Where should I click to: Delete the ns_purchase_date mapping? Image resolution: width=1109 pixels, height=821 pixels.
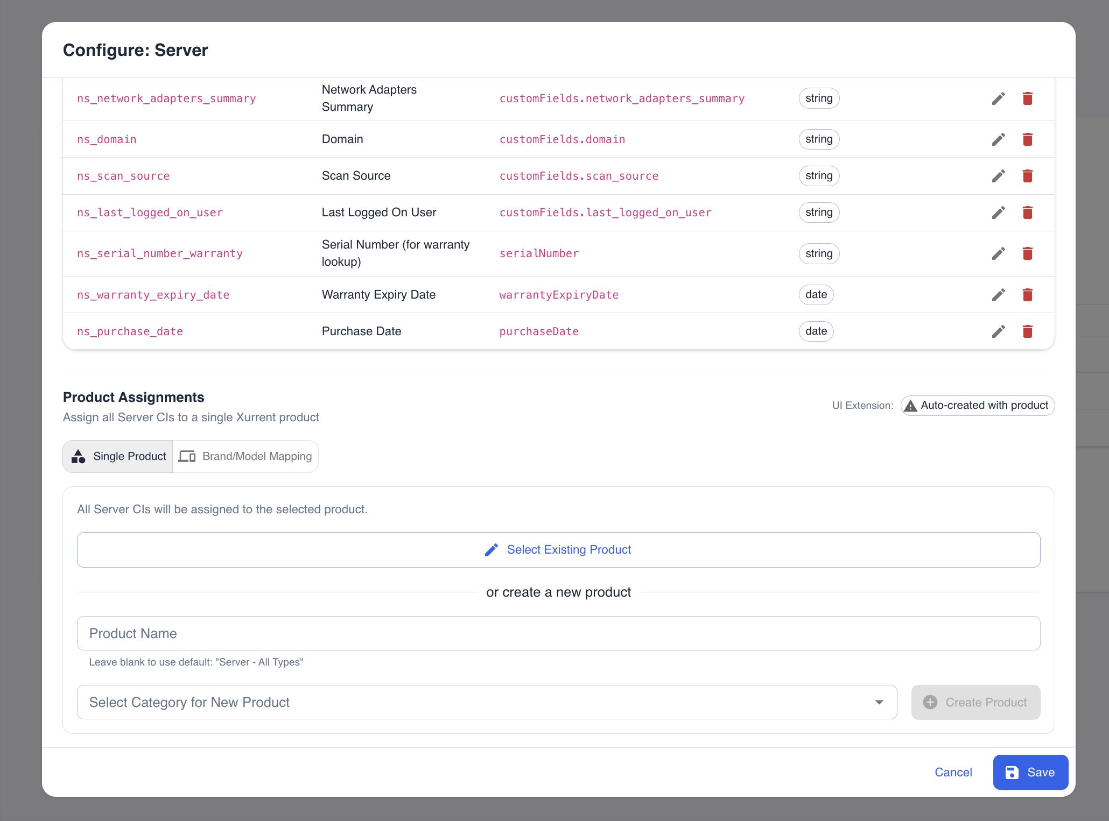1027,331
